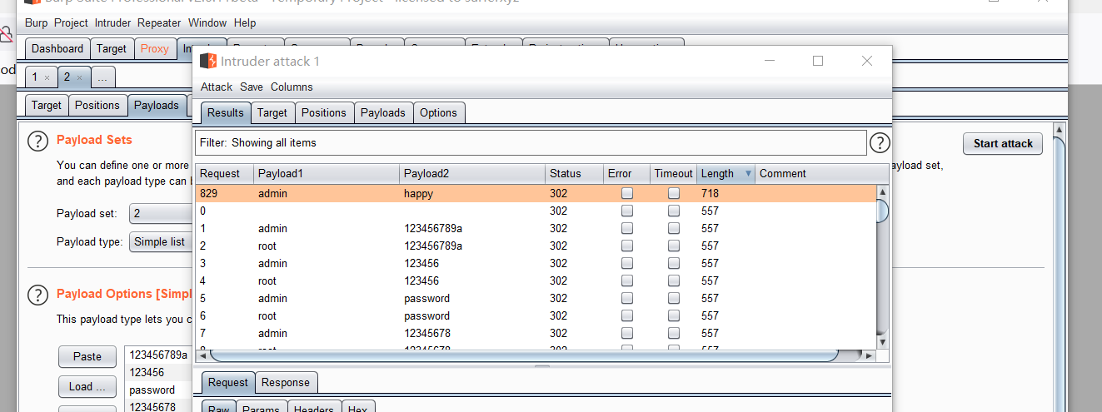Tick the Error checkbox for request 6
Image resolution: width=1102 pixels, height=412 pixels.
pos(627,315)
